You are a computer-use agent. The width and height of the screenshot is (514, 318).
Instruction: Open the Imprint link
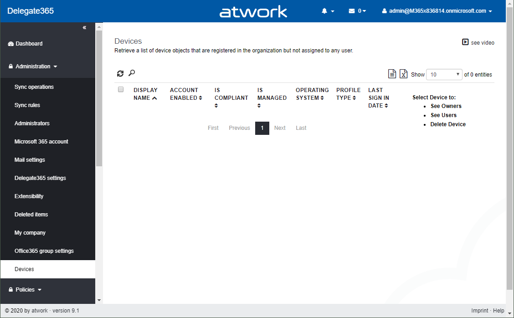479,310
